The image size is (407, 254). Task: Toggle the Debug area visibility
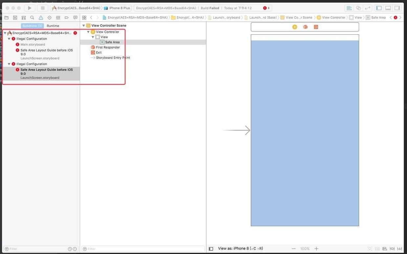click(x=388, y=8)
